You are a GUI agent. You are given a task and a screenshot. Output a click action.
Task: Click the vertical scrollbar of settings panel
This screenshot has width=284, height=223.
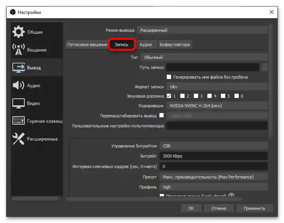point(270,80)
